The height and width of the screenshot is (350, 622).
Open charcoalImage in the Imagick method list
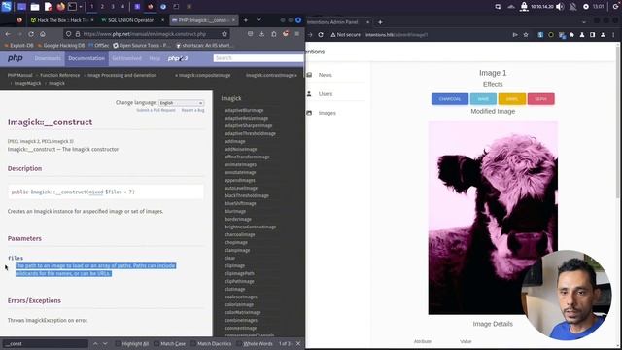[240, 235]
